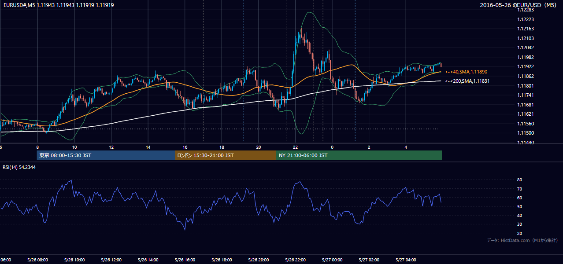
Task: Click the RSI 40 level label
Action: [519, 216]
